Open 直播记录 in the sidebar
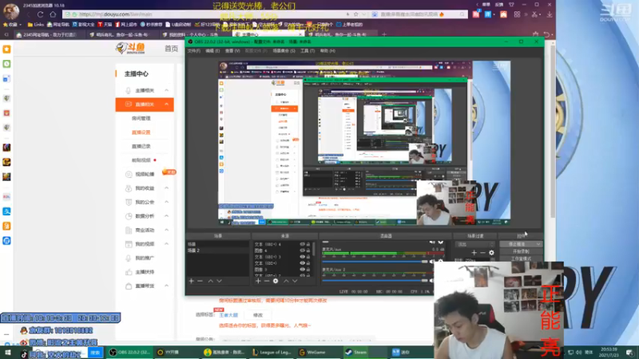Viewport: 639px width, 359px height. [x=141, y=146]
